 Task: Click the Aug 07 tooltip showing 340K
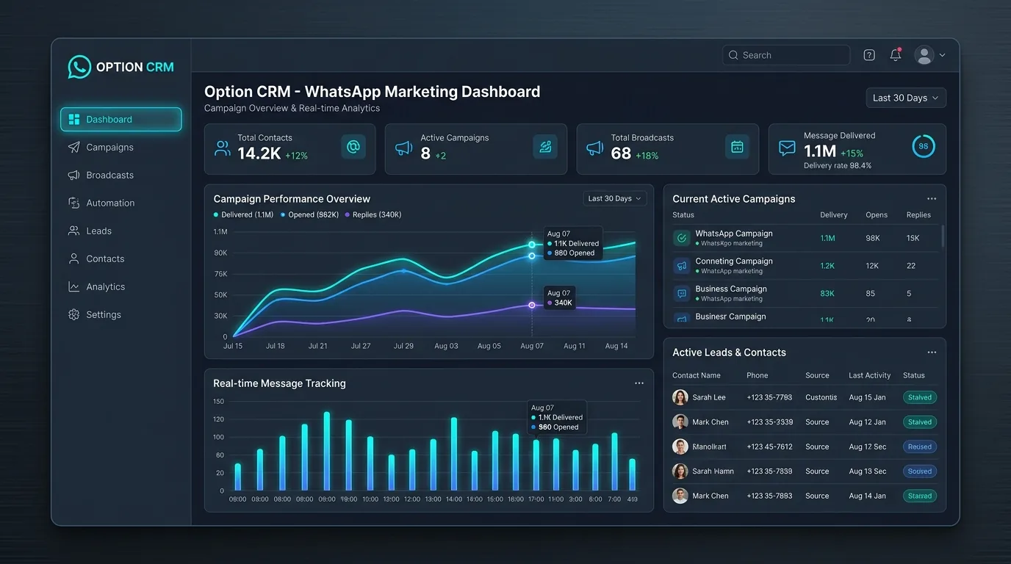560,298
